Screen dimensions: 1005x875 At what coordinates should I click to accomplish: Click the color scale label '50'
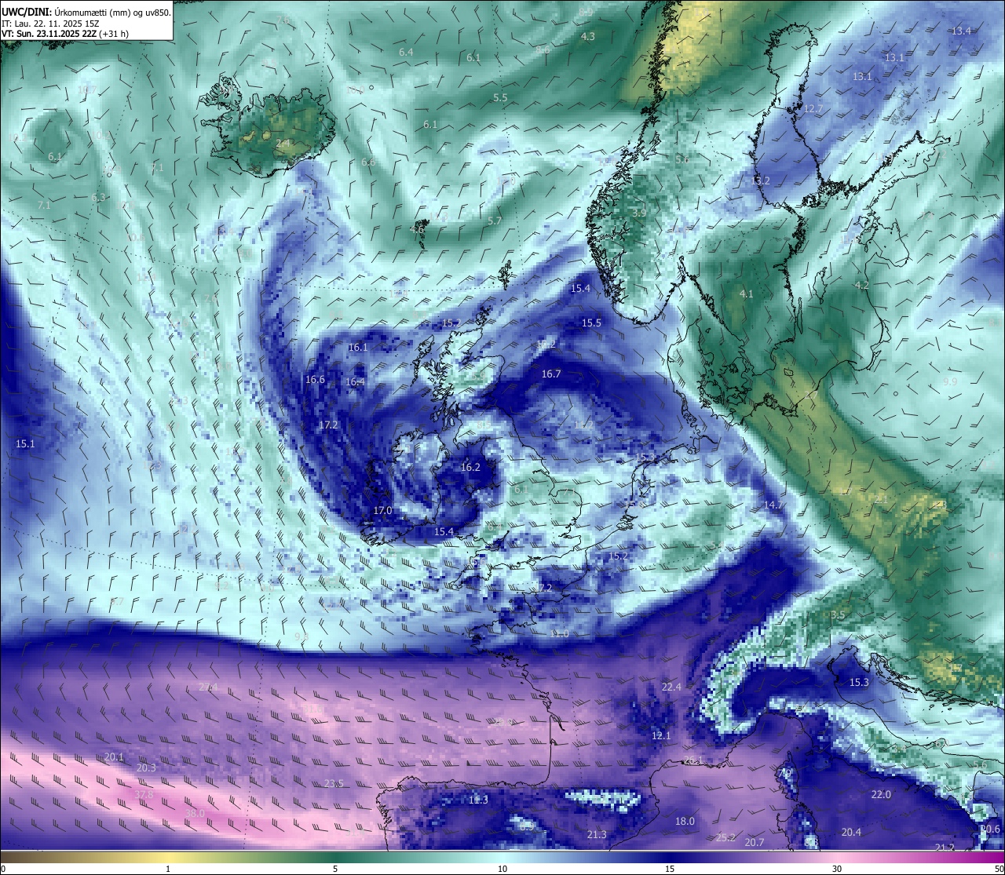[x=999, y=869]
